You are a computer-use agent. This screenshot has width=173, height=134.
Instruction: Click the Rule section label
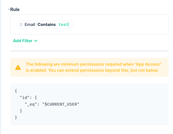click(15, 10)
